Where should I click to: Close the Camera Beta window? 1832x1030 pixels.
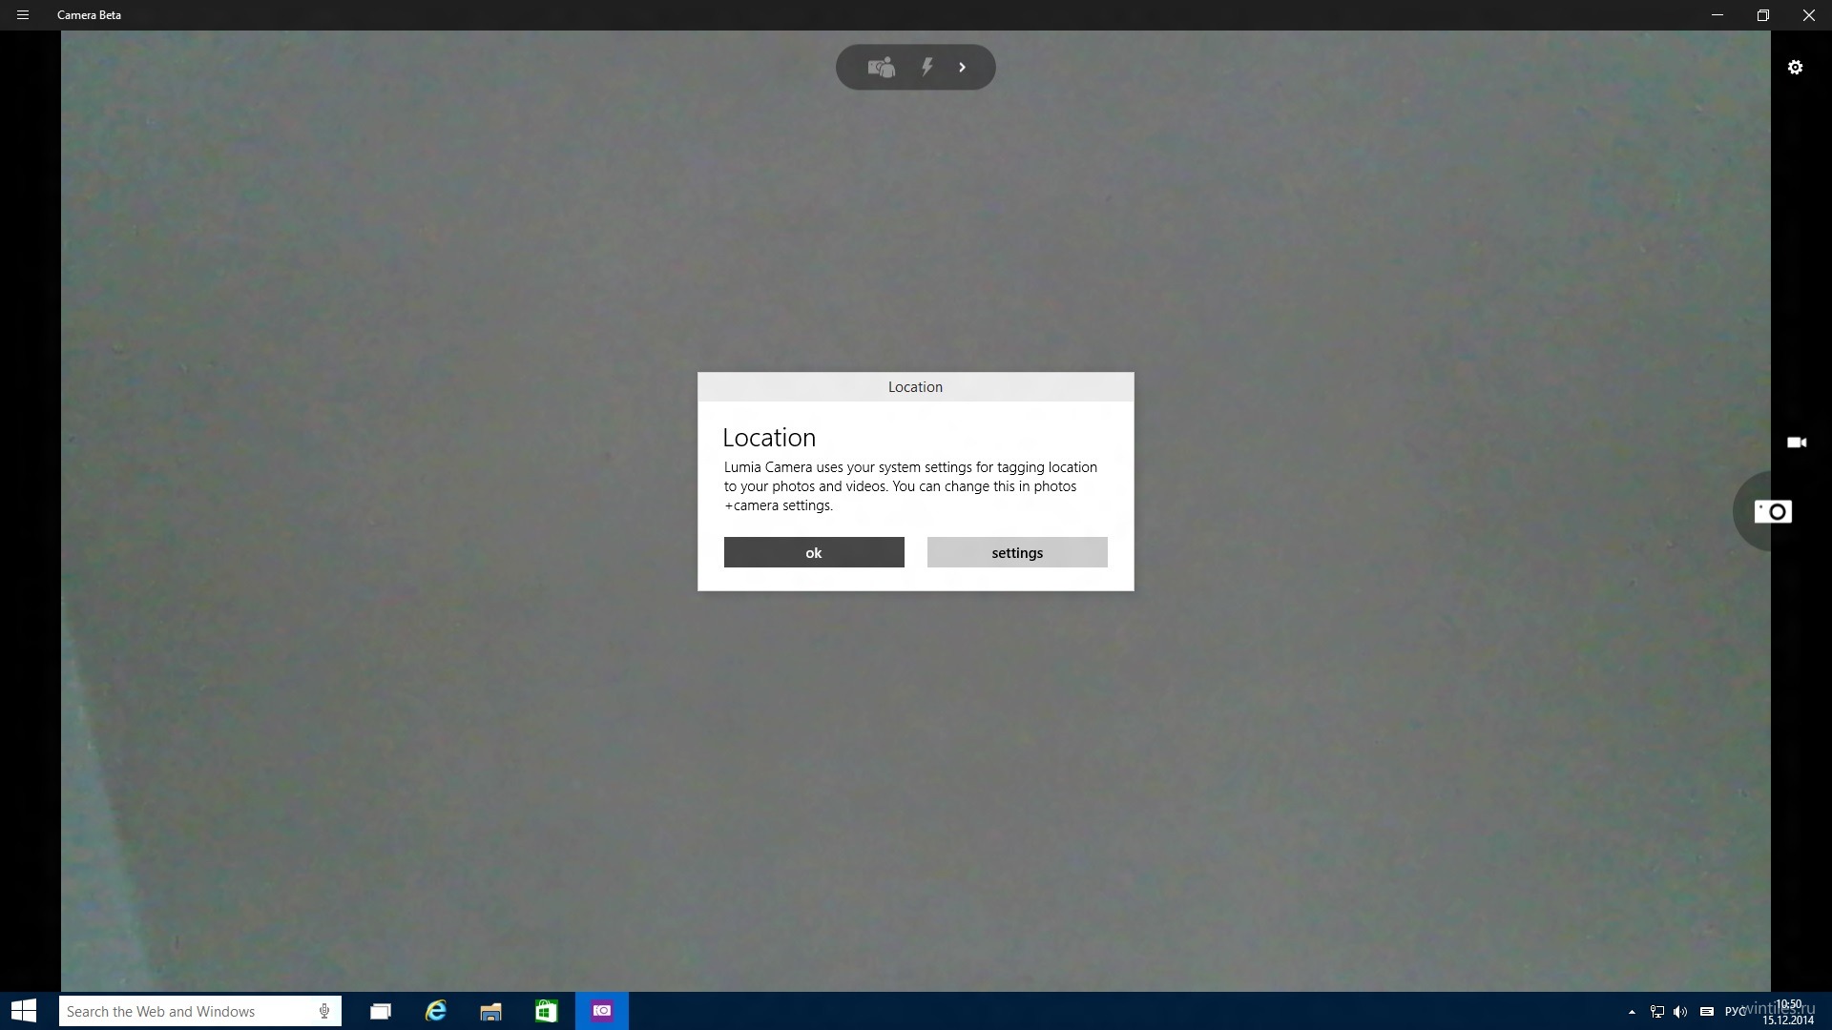coord(1808,15)
